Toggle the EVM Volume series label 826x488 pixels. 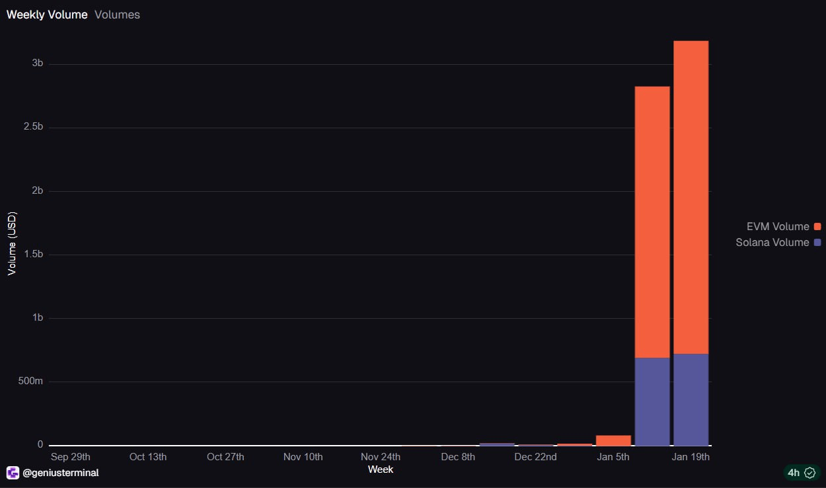point(777,227)
